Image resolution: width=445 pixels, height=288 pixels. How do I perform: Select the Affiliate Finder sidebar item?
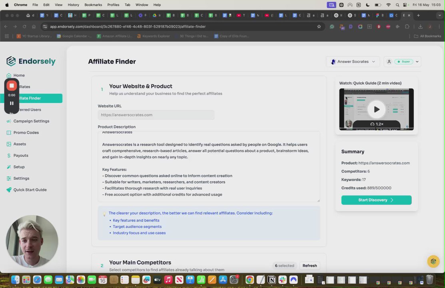(31, 98)
